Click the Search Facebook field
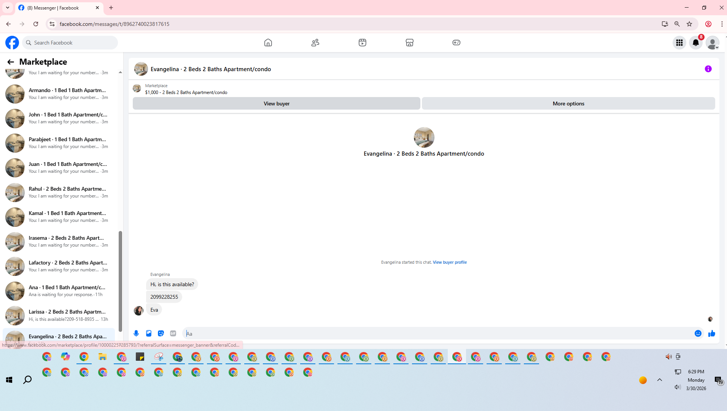The width and height of the screenshot is (727, 411). [70, 43]
